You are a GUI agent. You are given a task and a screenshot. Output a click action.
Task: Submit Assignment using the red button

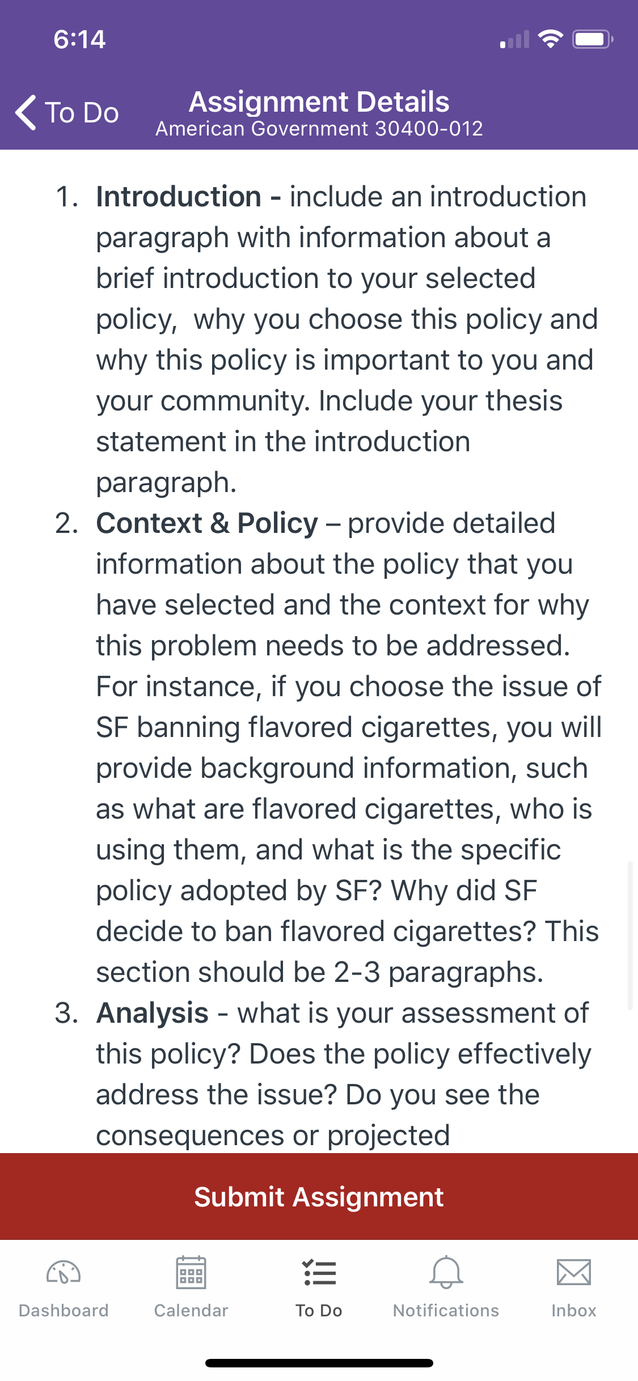319,1196
